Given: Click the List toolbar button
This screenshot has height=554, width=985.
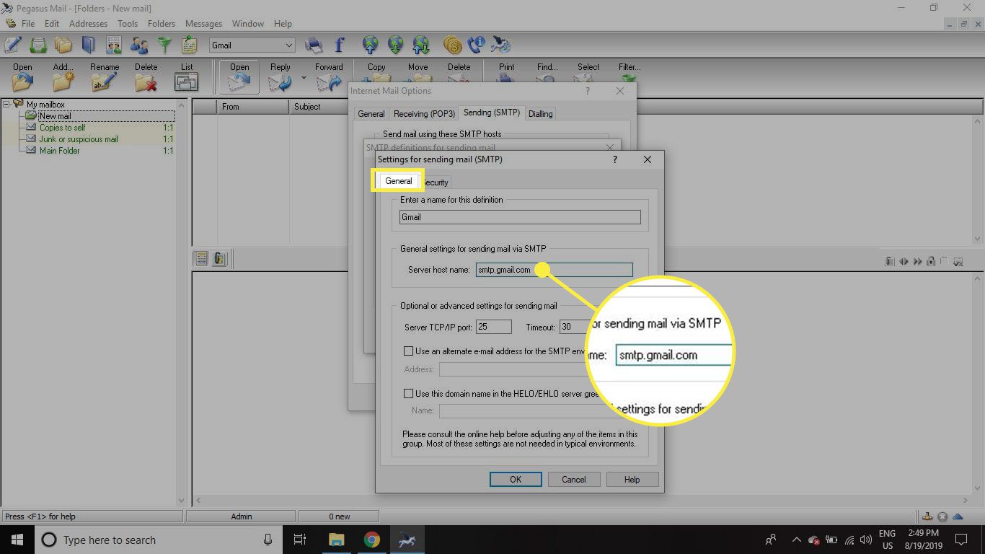Looking at the screenshot, I should 187,77.
